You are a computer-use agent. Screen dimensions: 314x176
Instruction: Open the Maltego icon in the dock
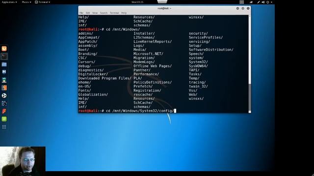pos(4,96)
